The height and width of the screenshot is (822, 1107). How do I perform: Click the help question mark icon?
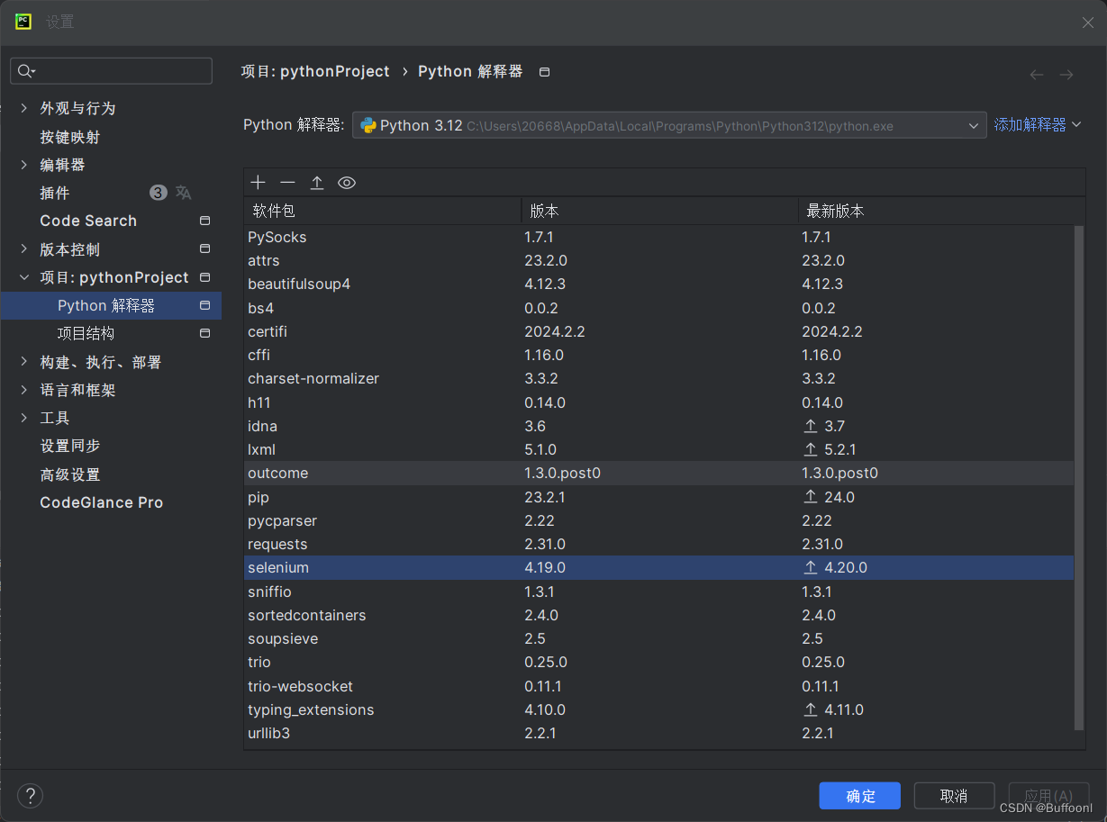31,795
